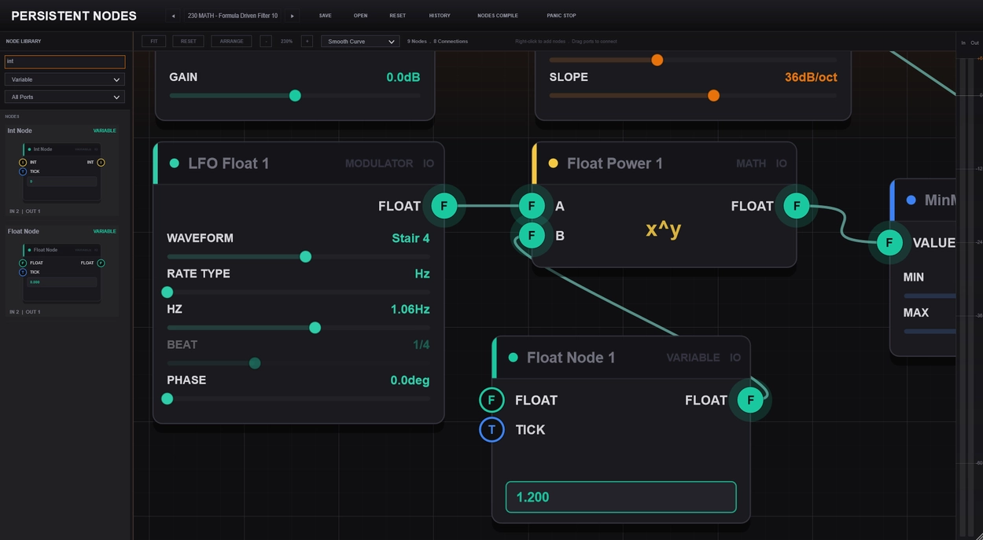Open preset name 230 MATH Formula Driven Filter
The image size is (983, 540).
tap(233, 16)
